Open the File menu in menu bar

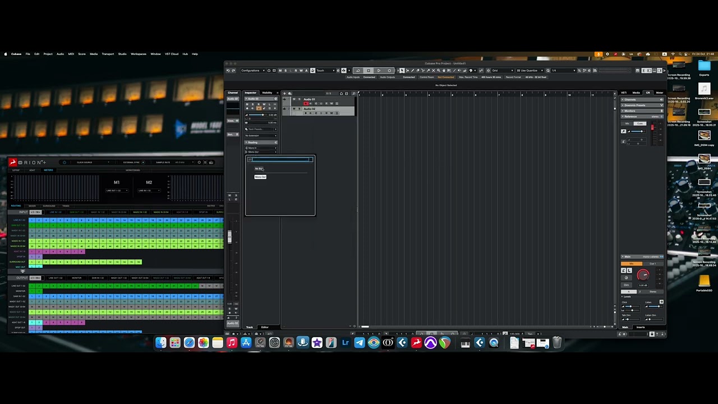[27, 54]
